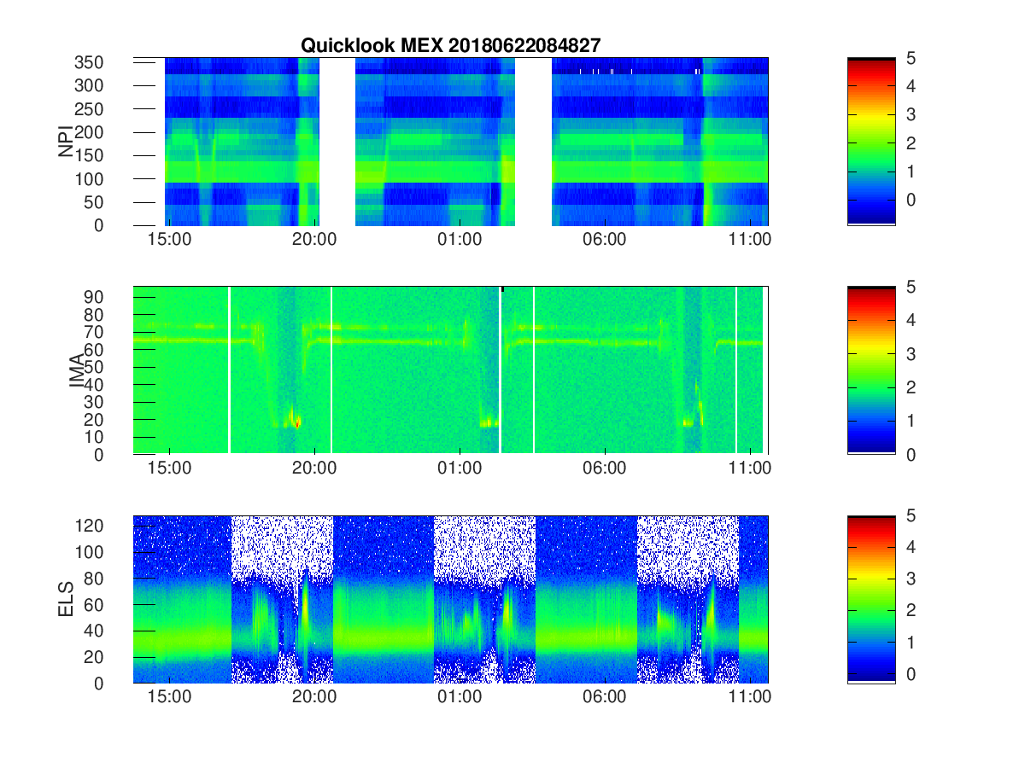Click 06:00 time label under IMA panel

[605, 468]
